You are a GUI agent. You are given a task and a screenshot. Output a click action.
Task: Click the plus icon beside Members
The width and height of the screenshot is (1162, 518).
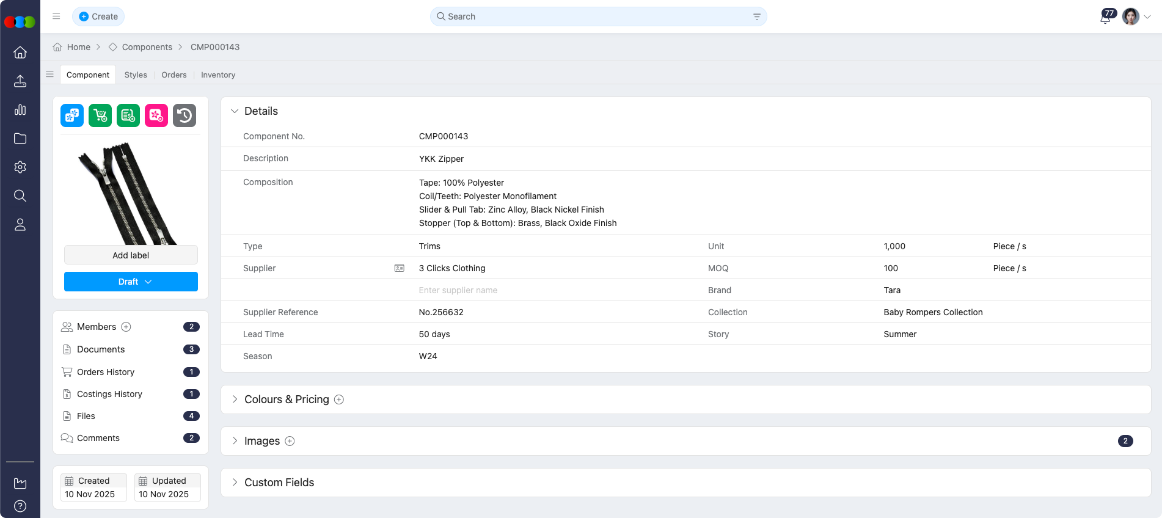[x=126, y=327]
